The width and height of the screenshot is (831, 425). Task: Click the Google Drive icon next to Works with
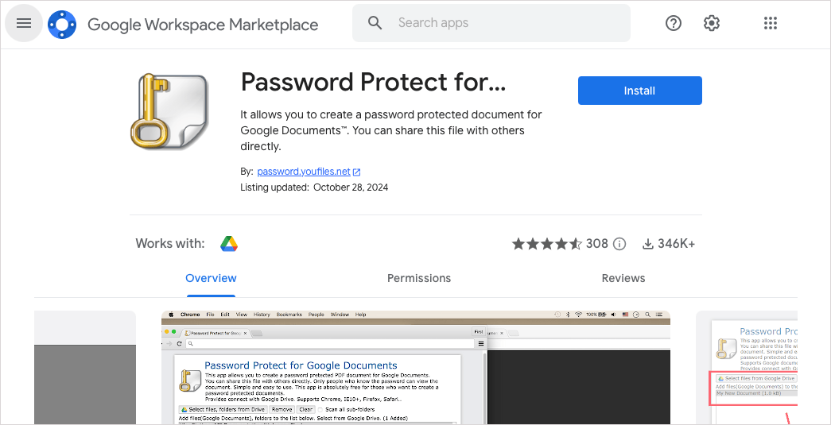point(229,243)
